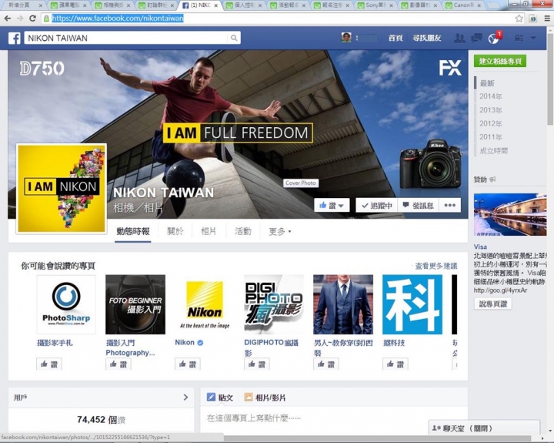This screenshot has height=443, width=554.
Task: Click the Cover Photo tooltip label
Action: (301, 183)
